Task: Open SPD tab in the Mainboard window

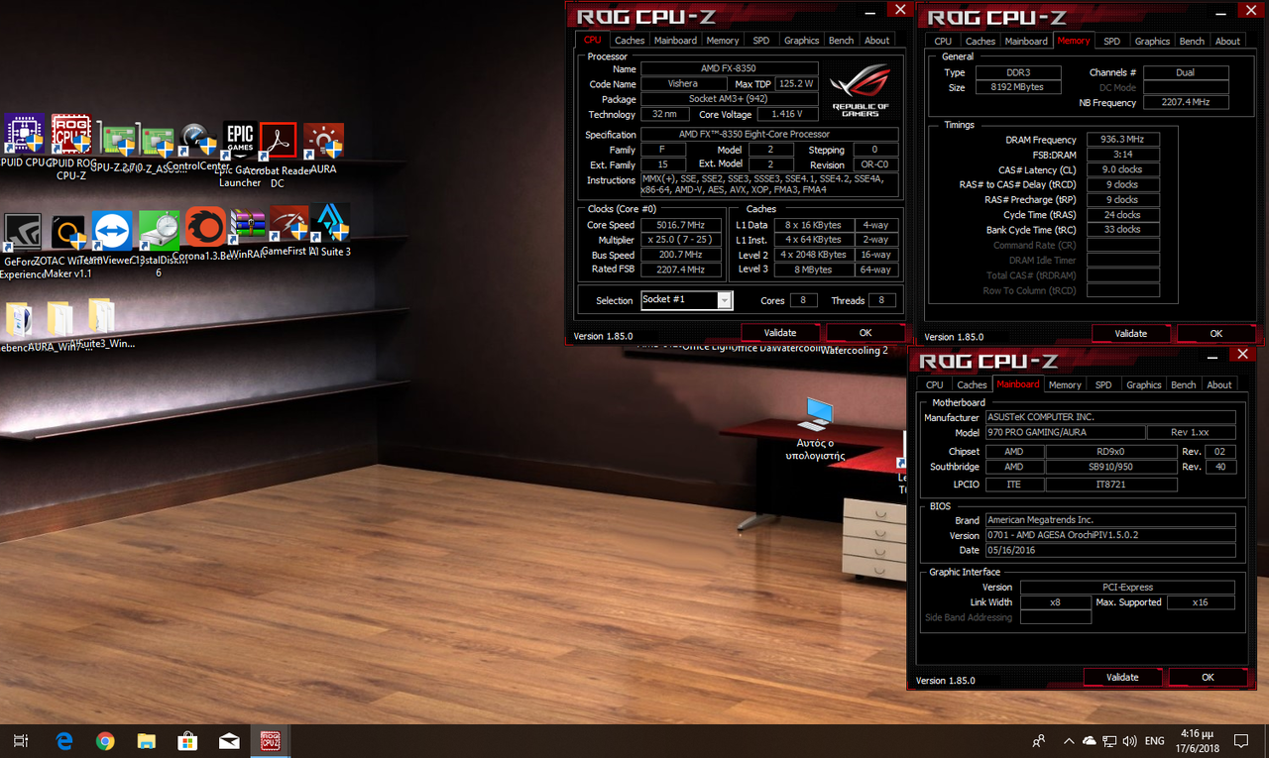Action: tap(1103, 384)
